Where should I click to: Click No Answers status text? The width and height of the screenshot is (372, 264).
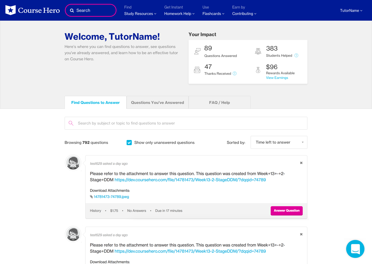click(x=137, y=211)
